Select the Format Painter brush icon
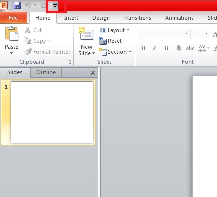Screen dimensions: 217x197 (28, 52)
